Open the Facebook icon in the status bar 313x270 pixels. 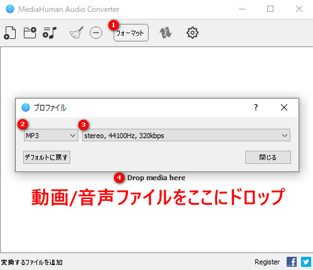point(292,262)
